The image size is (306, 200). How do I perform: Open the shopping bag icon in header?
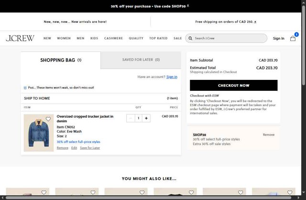(293, 38)
